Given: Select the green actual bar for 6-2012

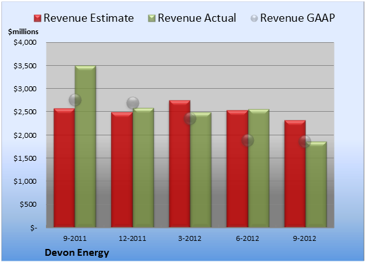Looking at the screenshot, I should tap(259, 168).
